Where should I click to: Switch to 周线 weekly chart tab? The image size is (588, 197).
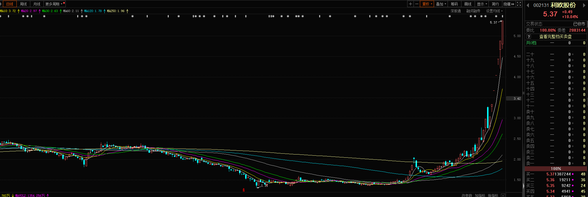click(x=23, y=4)
